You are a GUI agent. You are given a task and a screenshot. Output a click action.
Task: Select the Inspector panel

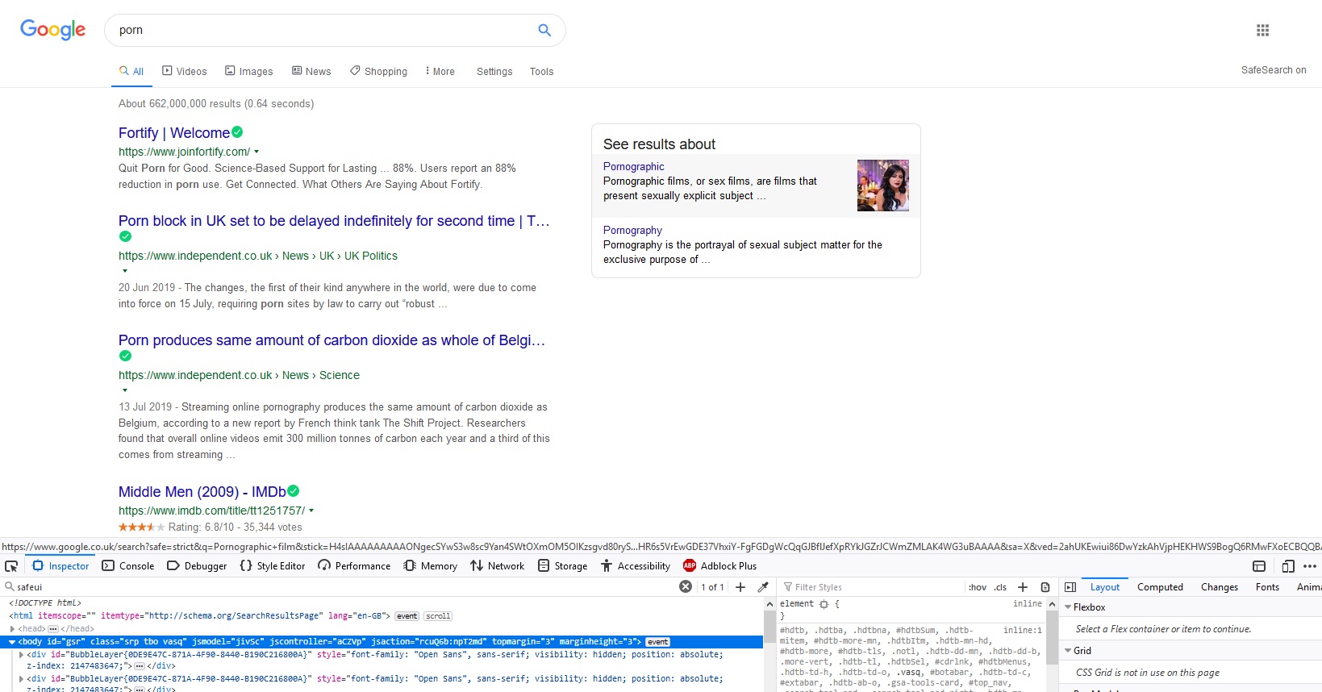click(x=60, y=566)
